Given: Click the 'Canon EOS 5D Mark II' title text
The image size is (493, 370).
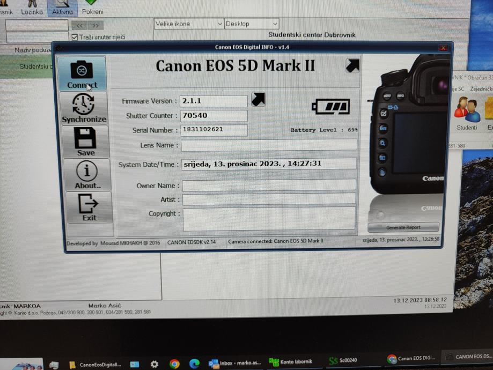Looking at the screenshot, I should click(235, 66).
